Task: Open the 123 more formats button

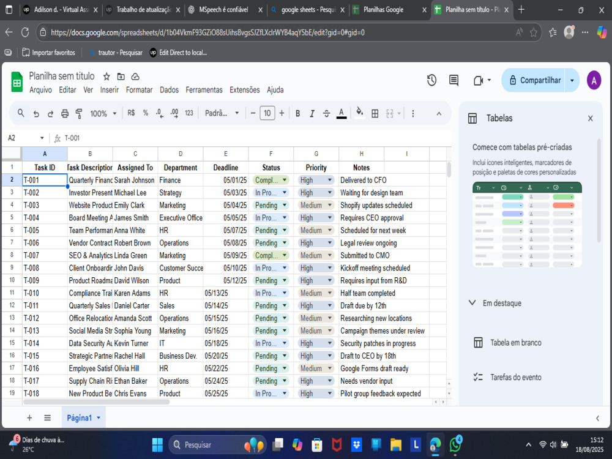Action: (189, 113)
